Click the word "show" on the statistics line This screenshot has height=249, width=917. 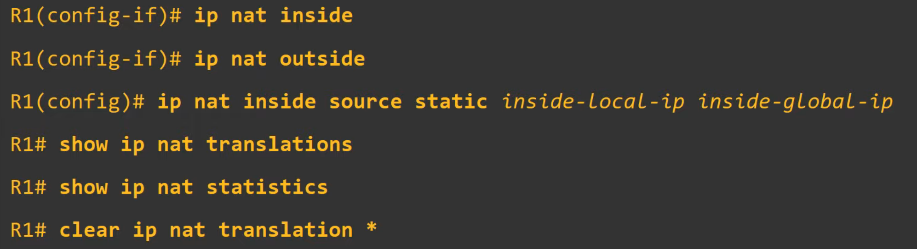pos(84,188)
